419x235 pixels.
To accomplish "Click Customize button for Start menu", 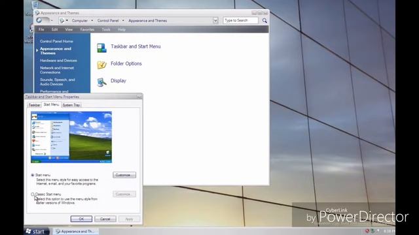I will point(124,175).
